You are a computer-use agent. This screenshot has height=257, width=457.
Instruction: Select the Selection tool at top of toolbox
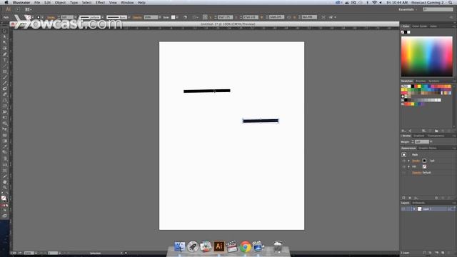click(x=5, y=31)
